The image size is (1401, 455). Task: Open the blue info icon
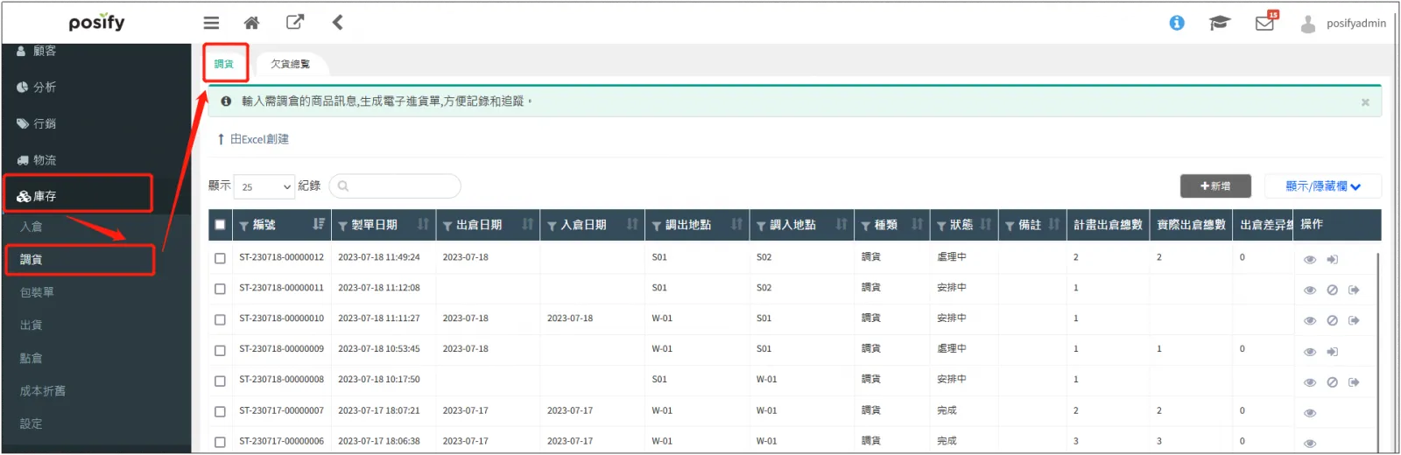click(x=1177, y=23)
